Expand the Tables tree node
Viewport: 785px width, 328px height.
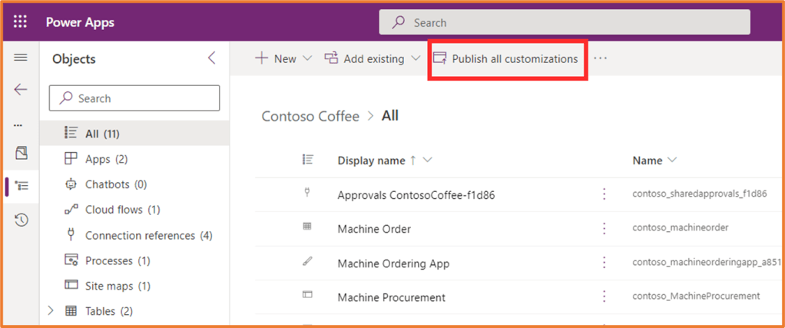(x=51, y=311)
